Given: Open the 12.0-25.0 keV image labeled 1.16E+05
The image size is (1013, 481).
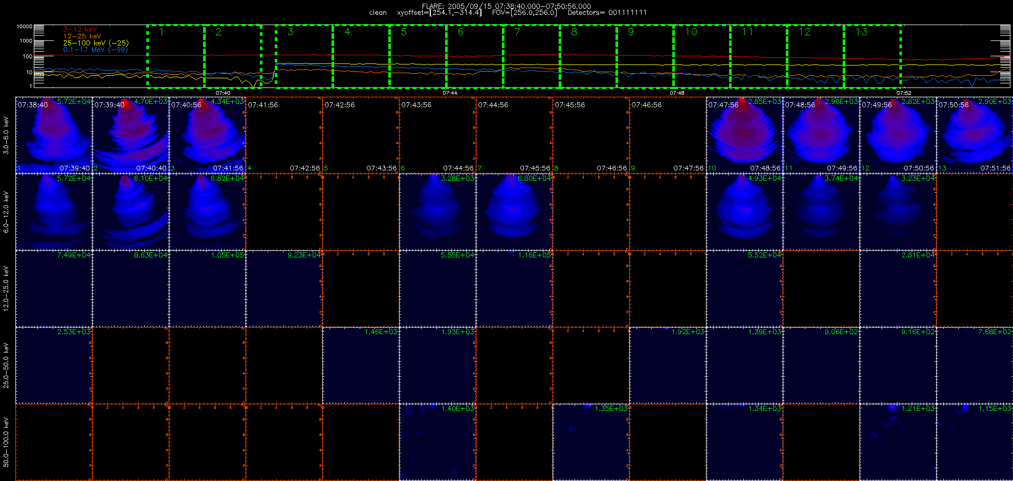Looking at the screenshot, I should tap(514, 289).
